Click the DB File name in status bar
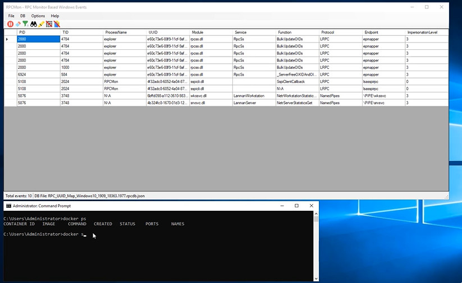Viewport: 462px width, 283px height. [x=90, y=196]
